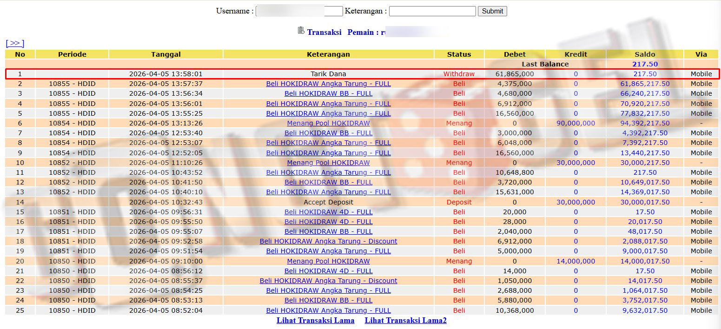Click date 2026-04-05 13:58:01
The image size is (721, 329).
166,74
